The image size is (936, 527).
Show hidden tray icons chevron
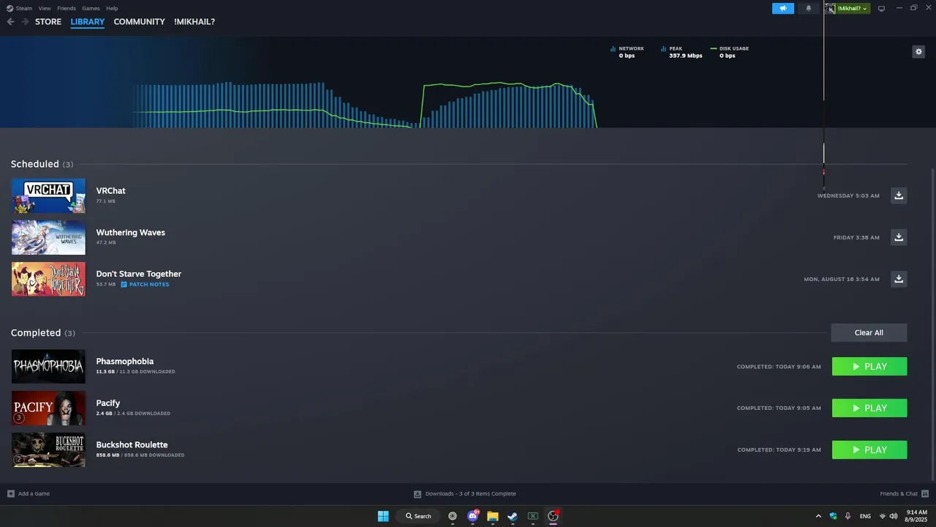(818, 516)
